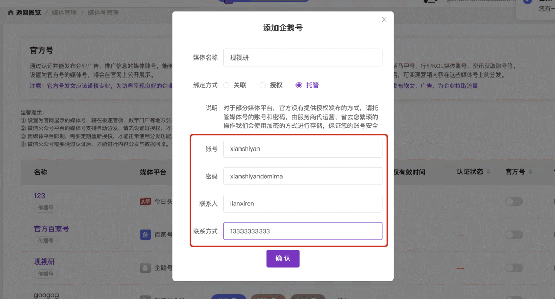Click the 温馨提示 label

pyautogui.click(x=32, y=112)
